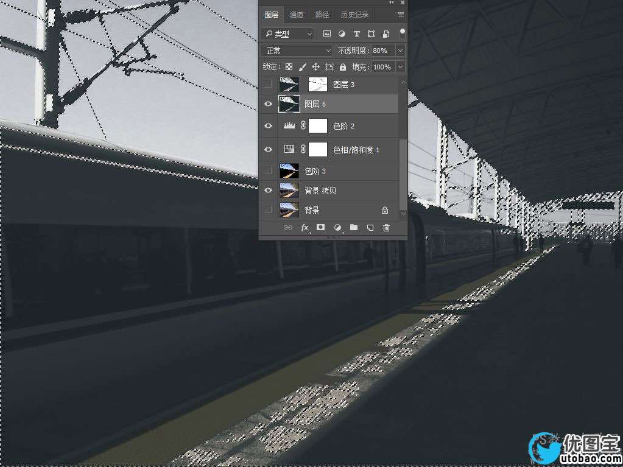Click the link layers icon
The image size is (623, 467).
(287, 228)
